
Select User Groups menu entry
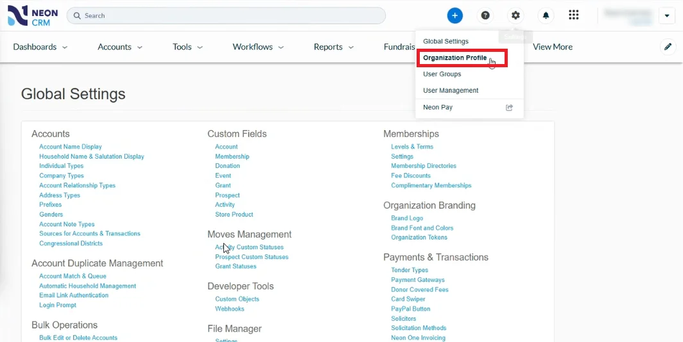(x=442, y=74)
